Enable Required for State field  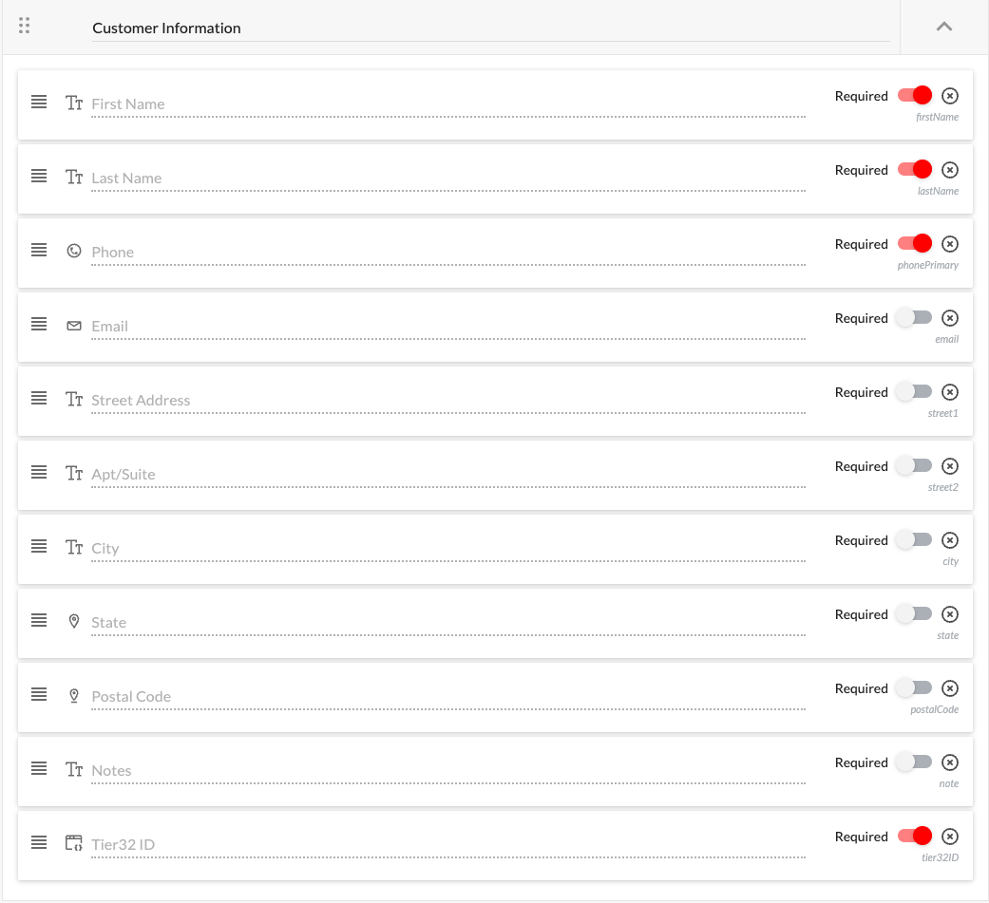(x=915, y=614)
